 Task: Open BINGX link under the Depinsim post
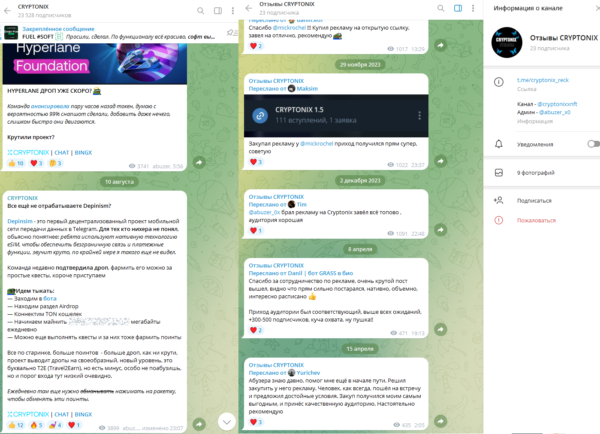pyautogui.click(x=83, y=414)
